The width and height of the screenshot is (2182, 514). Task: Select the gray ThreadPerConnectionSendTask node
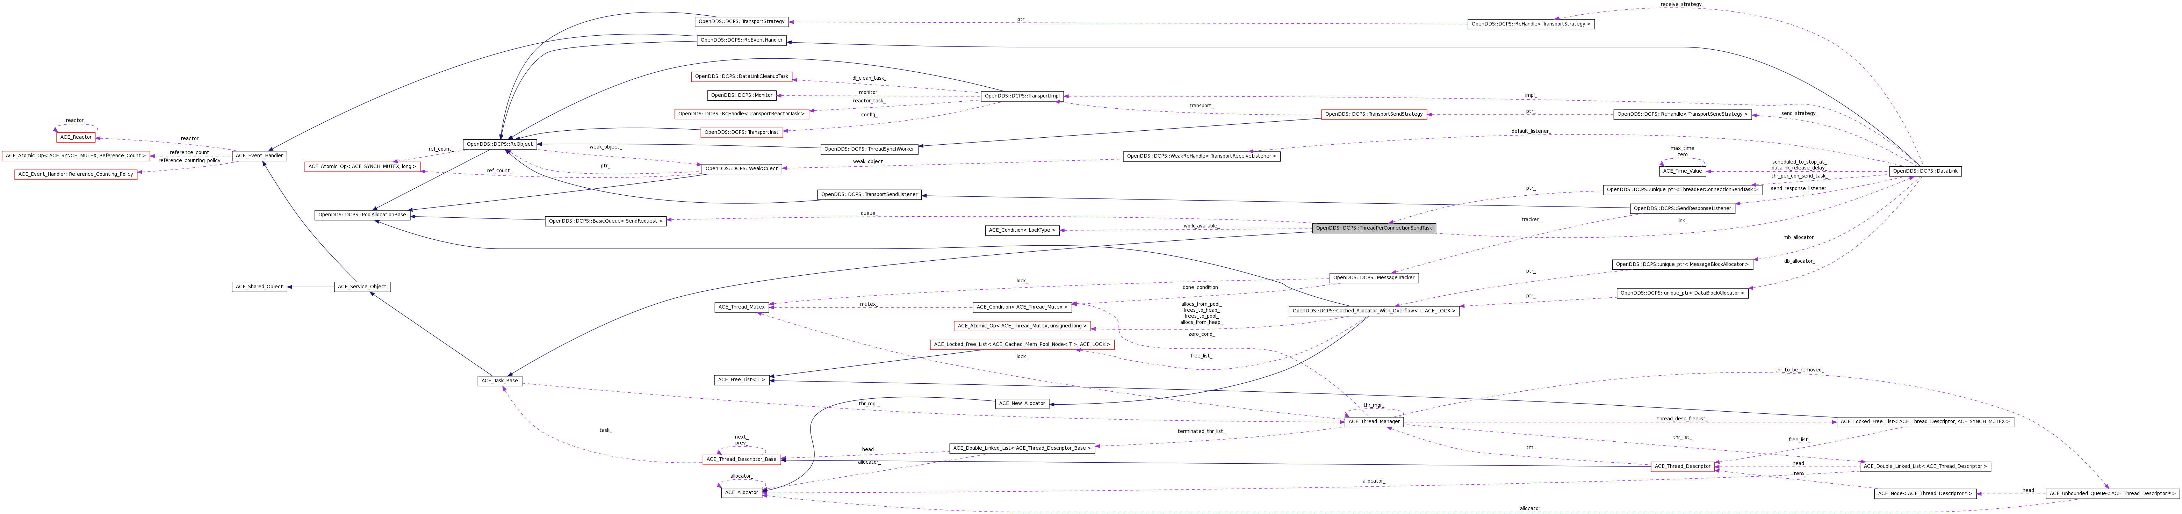[1374, 228]
